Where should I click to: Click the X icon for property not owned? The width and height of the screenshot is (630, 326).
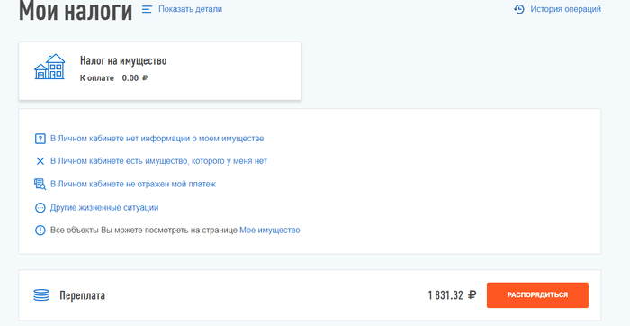click(x=40, y=161)
